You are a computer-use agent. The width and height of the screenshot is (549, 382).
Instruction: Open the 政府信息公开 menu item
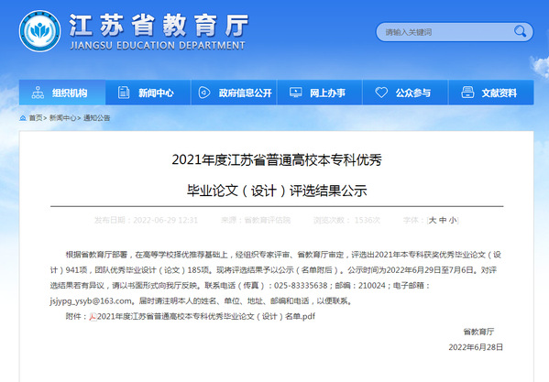coord(234,93)
